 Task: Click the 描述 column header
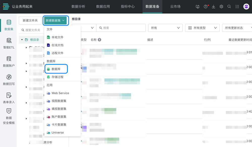(x=150, y=40)
